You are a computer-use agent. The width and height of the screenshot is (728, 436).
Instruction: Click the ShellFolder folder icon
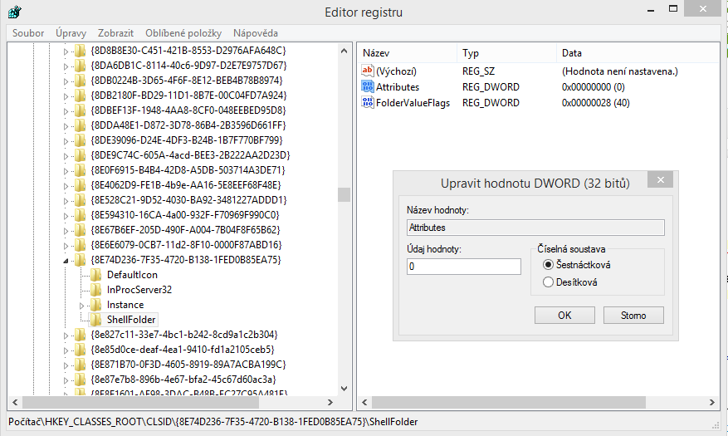(x=96, y=320)
